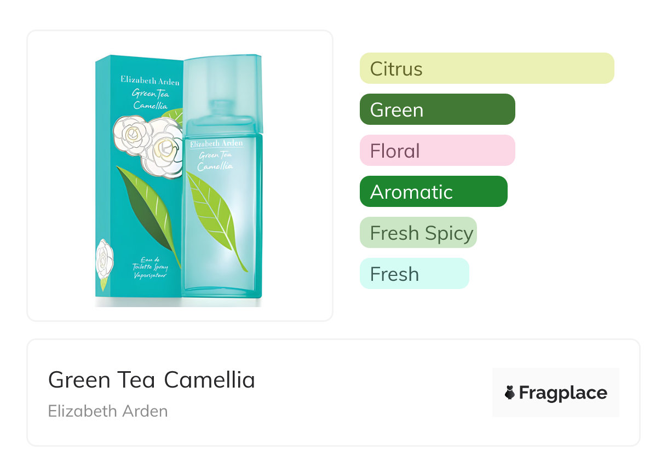Click Green Tea Camellia script on the bottle
The image size is (667, 473).
point(215,161)
